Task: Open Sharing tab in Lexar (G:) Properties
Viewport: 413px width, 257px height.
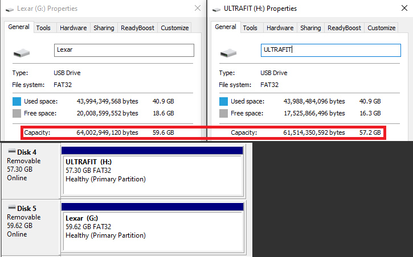Action: tap(104, 28)
